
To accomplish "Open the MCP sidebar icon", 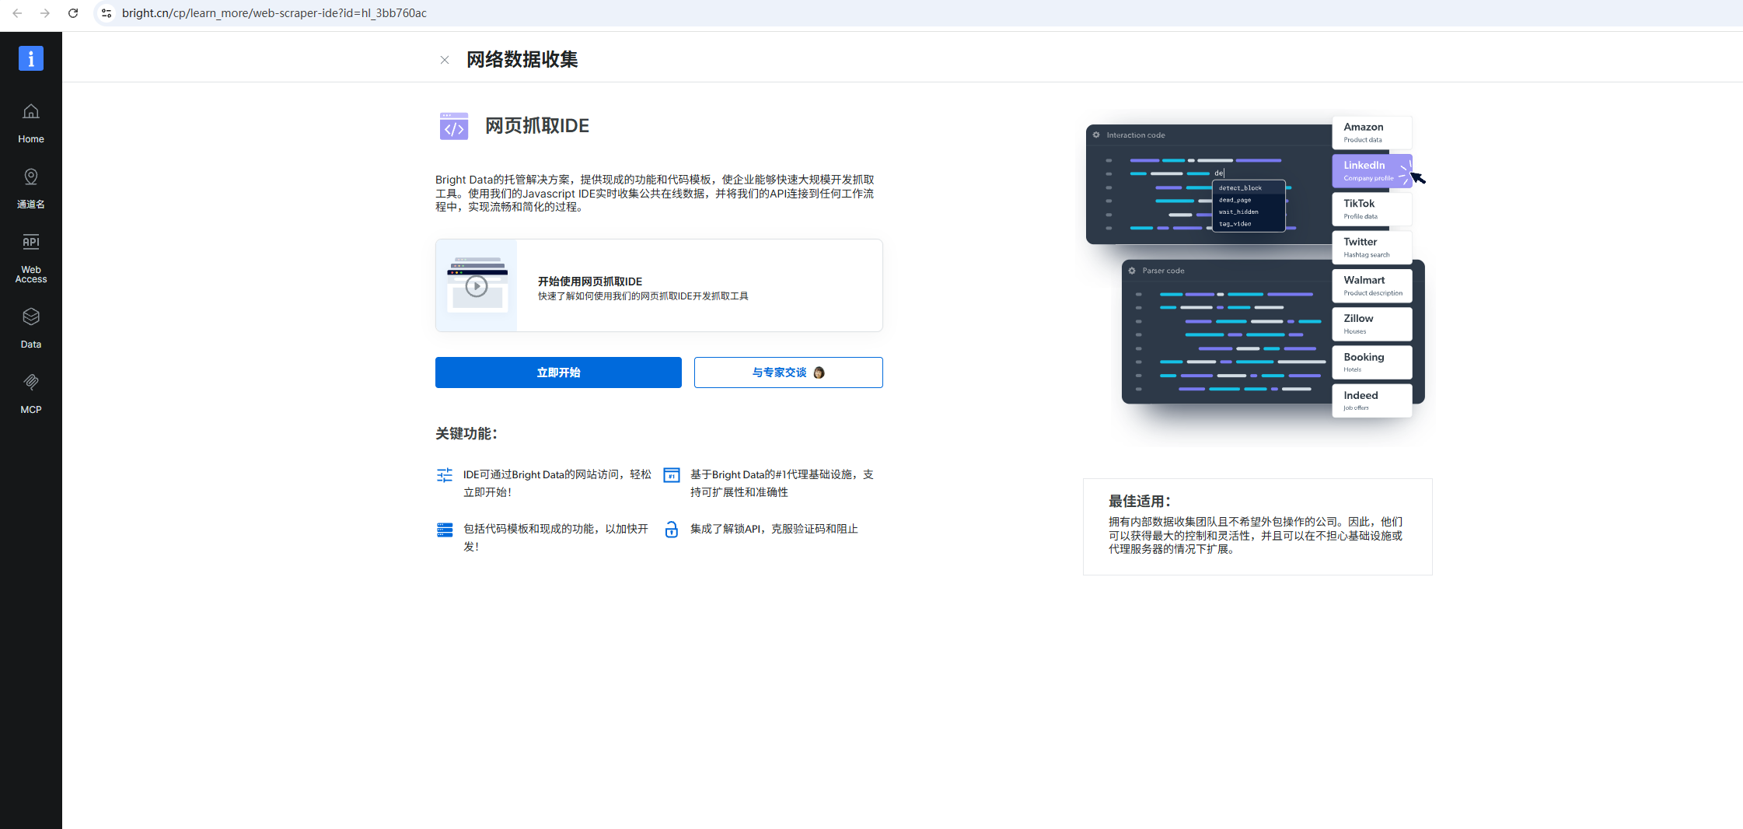I will tap(31, 383).
